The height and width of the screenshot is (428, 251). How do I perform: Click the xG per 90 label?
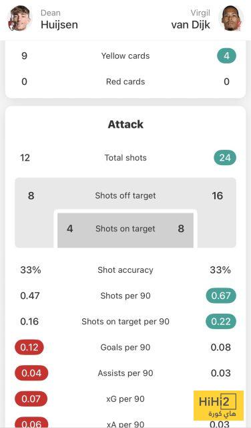[125, 399]
